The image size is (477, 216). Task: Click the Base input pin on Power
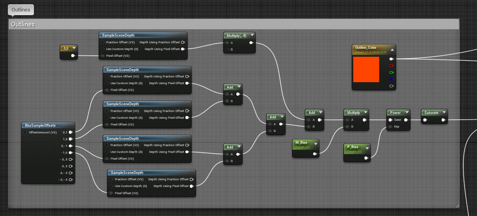[x=390, y=120]
